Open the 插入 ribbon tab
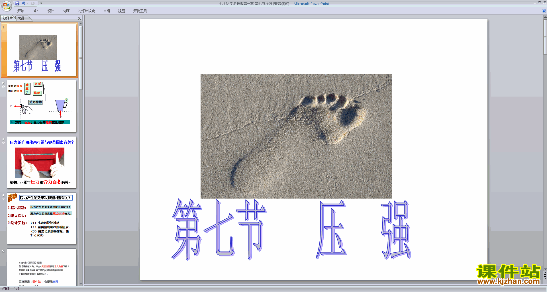This screenshot has width=547, height=292. 36,11
